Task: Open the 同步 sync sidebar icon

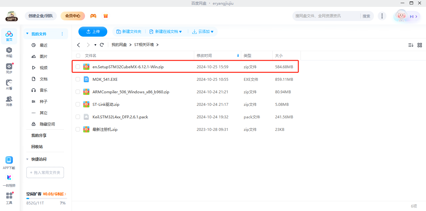Action: (x=9, y=69)
